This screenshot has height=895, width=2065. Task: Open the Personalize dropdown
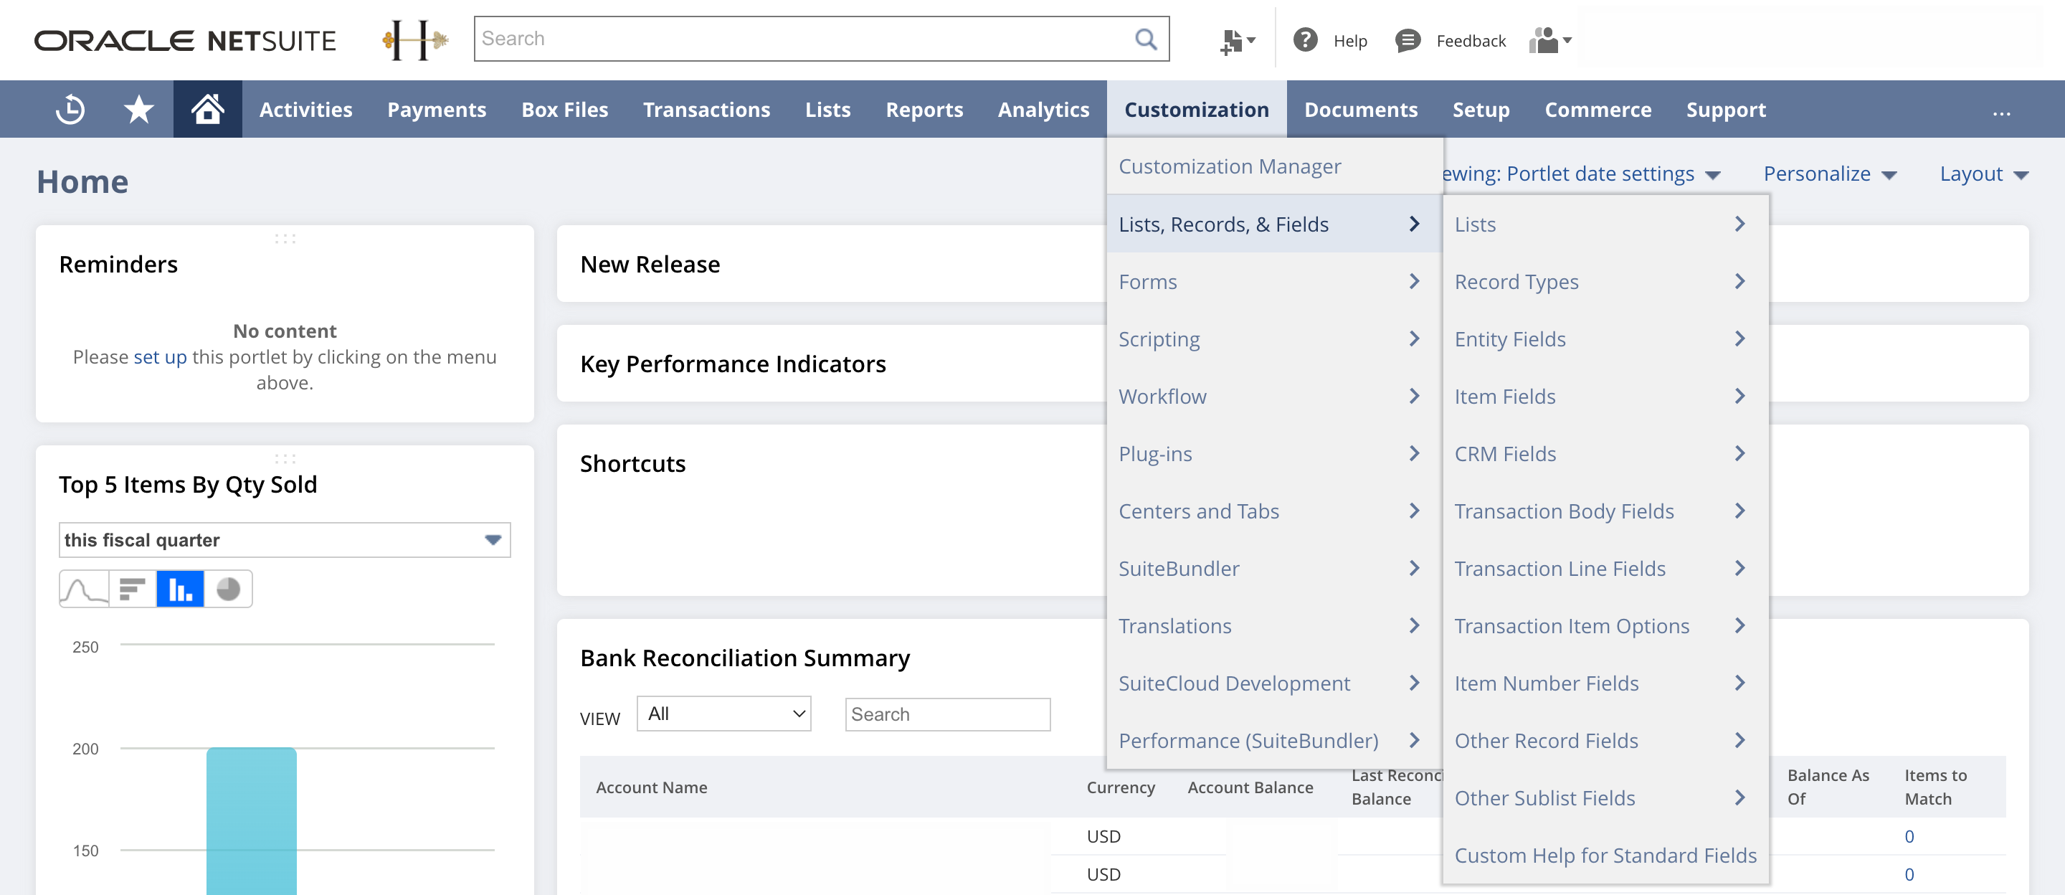click(x=1829, y=174)
